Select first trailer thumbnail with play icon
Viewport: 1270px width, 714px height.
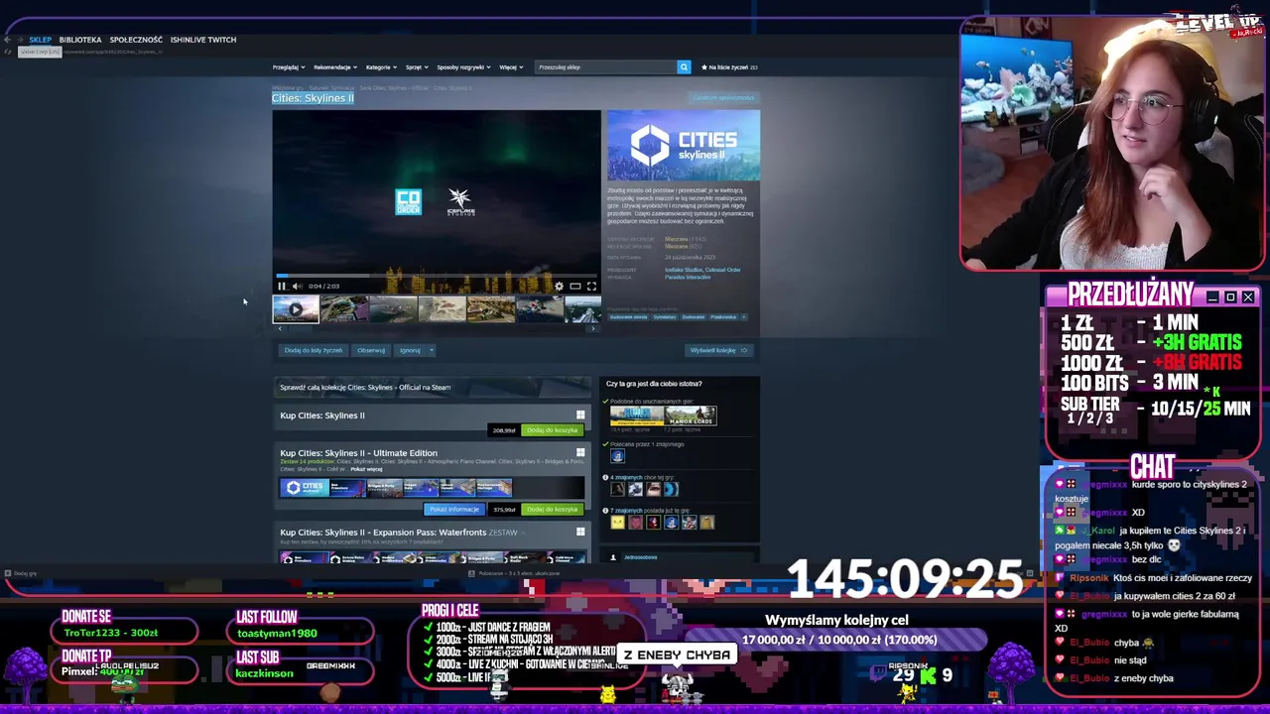coord(296,309)
